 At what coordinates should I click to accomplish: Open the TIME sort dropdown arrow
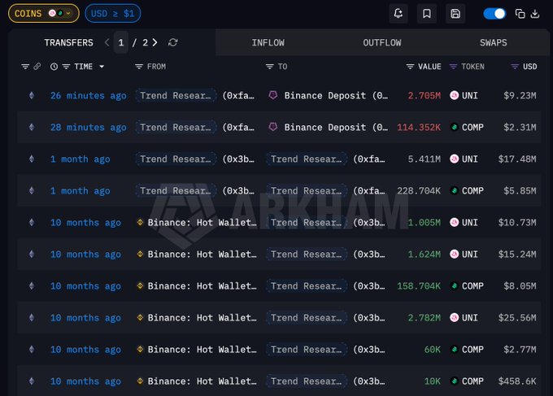click(x=102, y=67)
